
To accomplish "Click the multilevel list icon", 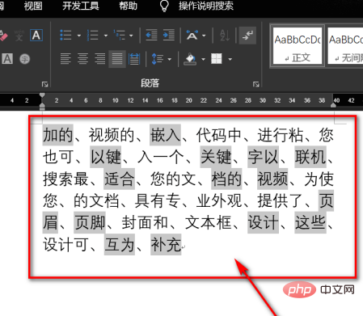I will pos(119,36).
